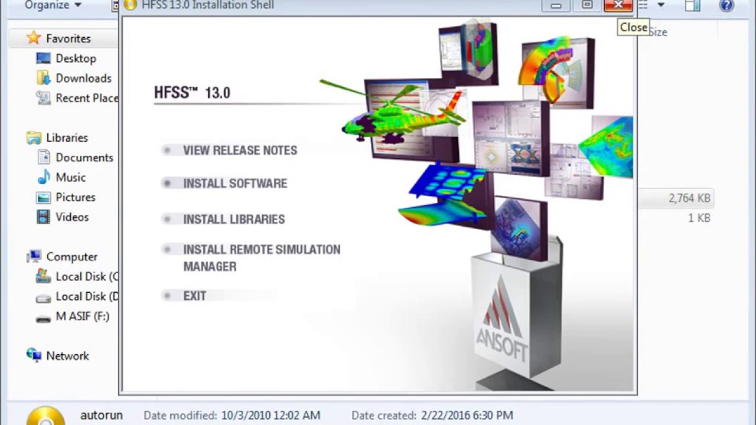Open the Explorer help icon
The image size is (756, 425).
[x=726, y=5]
